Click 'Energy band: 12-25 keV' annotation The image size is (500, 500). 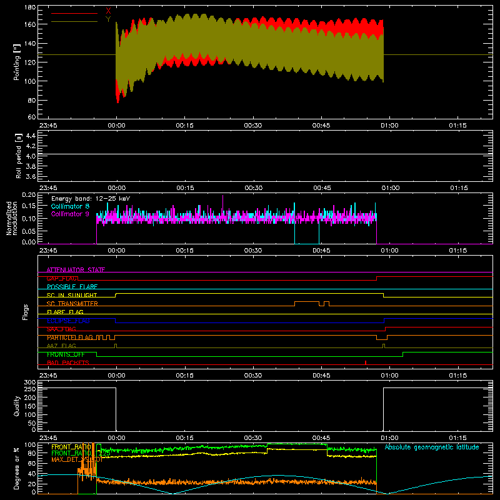coord(91,199)
